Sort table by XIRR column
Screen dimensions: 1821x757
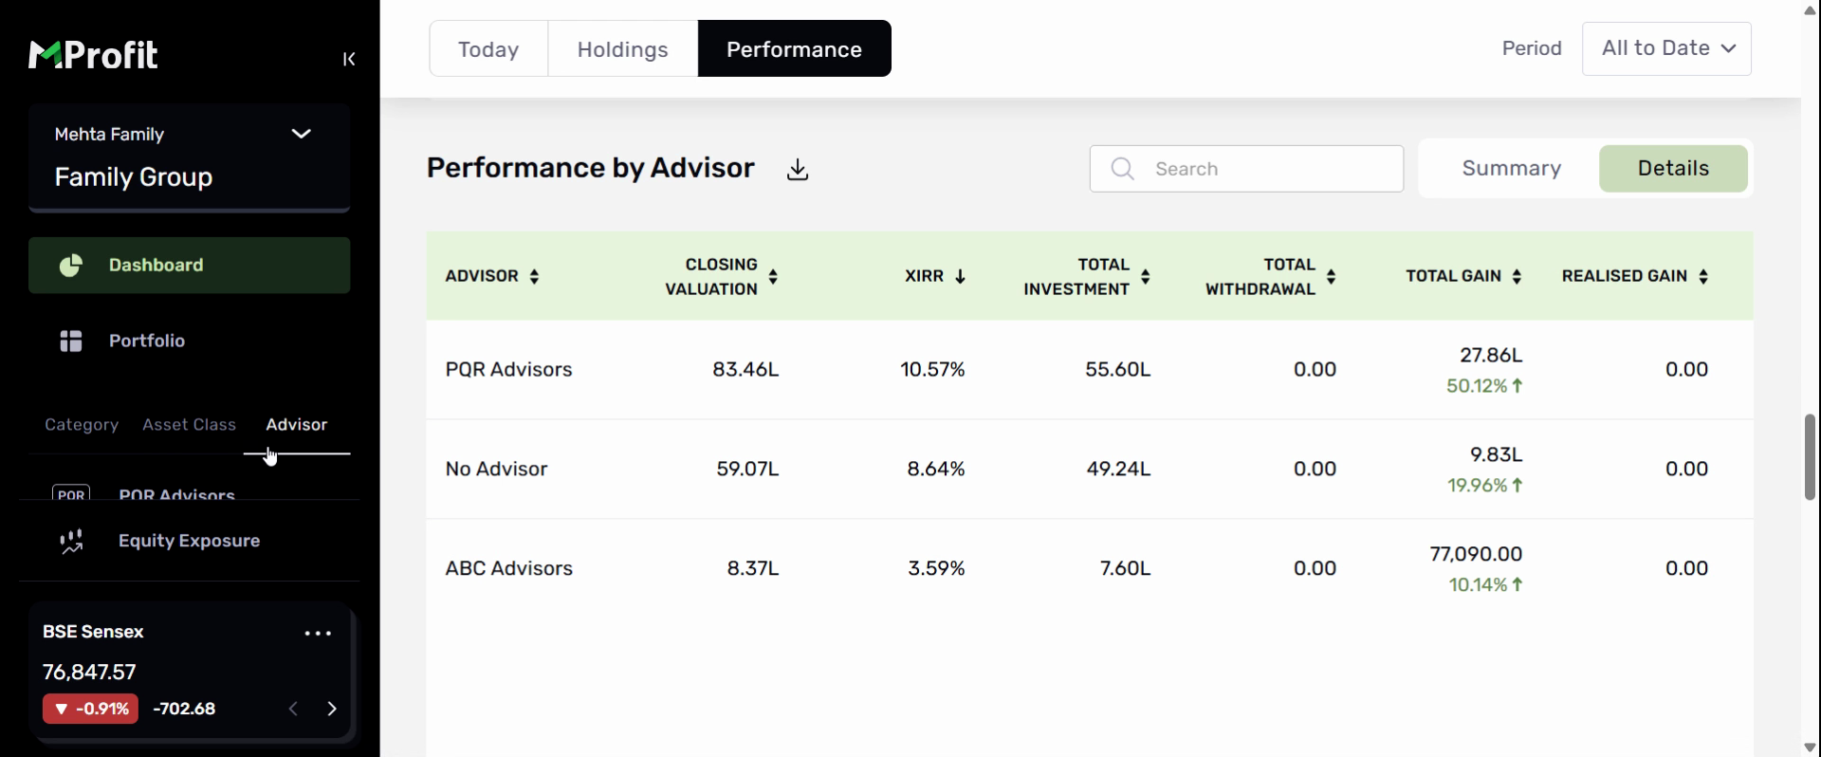click(935, 276)
